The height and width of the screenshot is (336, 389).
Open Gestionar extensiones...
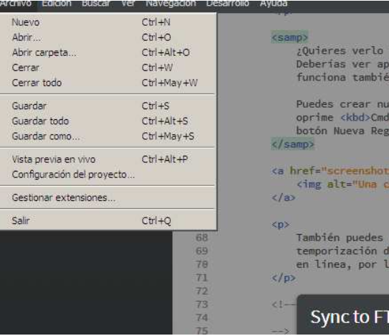tap(108, 197)
